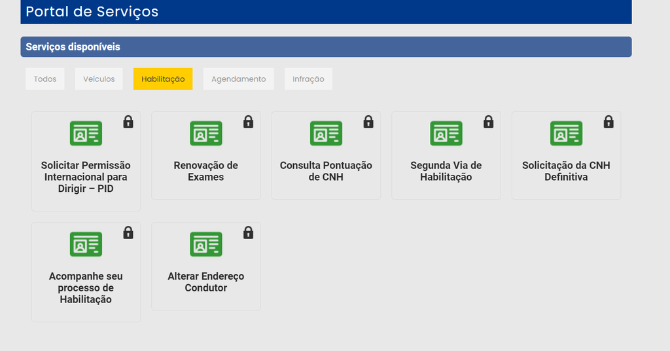Viewport: 670px width, 351px height.
Task: Click the green ID card icon for Solicitar Permissão Internacional
Action: [x=86, y=134]
